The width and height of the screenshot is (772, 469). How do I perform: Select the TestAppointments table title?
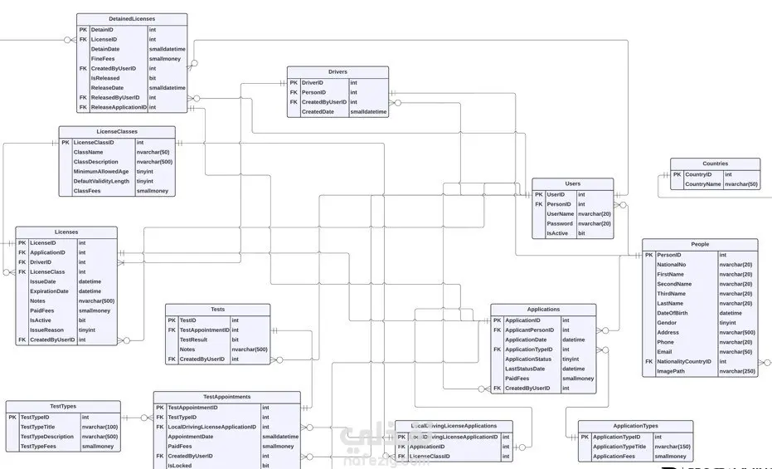(227, 397)
